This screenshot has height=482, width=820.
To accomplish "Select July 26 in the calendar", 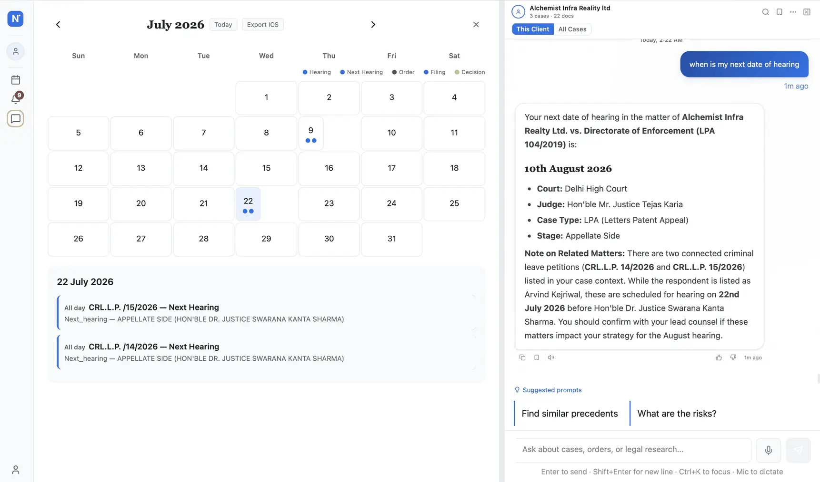I will pos(78,239).
